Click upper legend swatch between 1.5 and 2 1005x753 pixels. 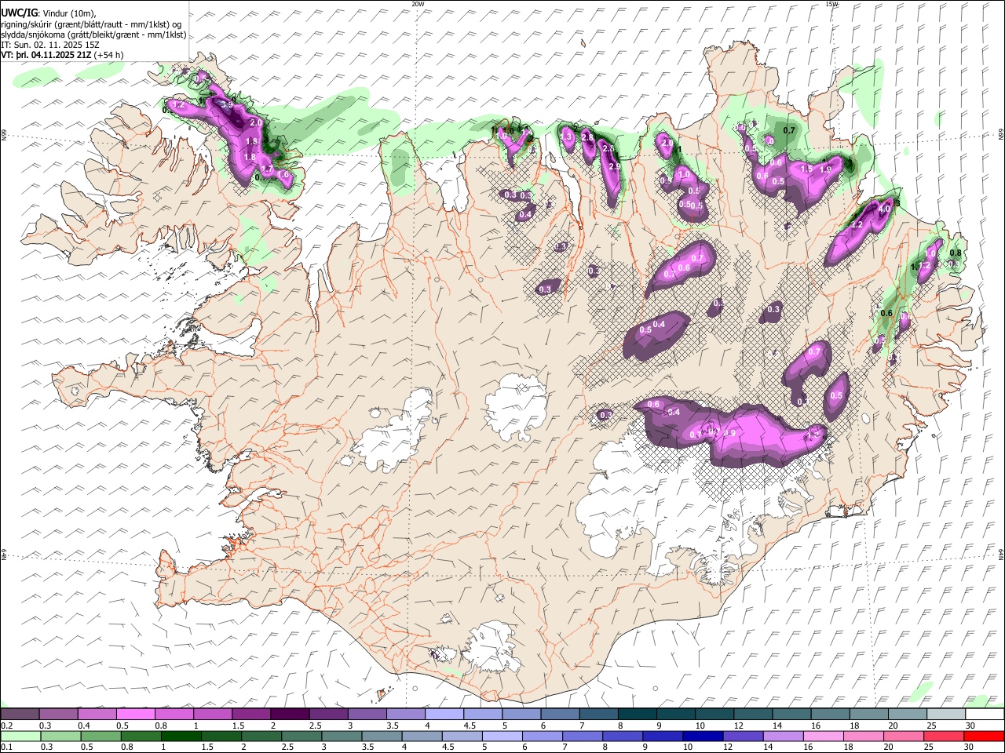click(x=250, y=714)
